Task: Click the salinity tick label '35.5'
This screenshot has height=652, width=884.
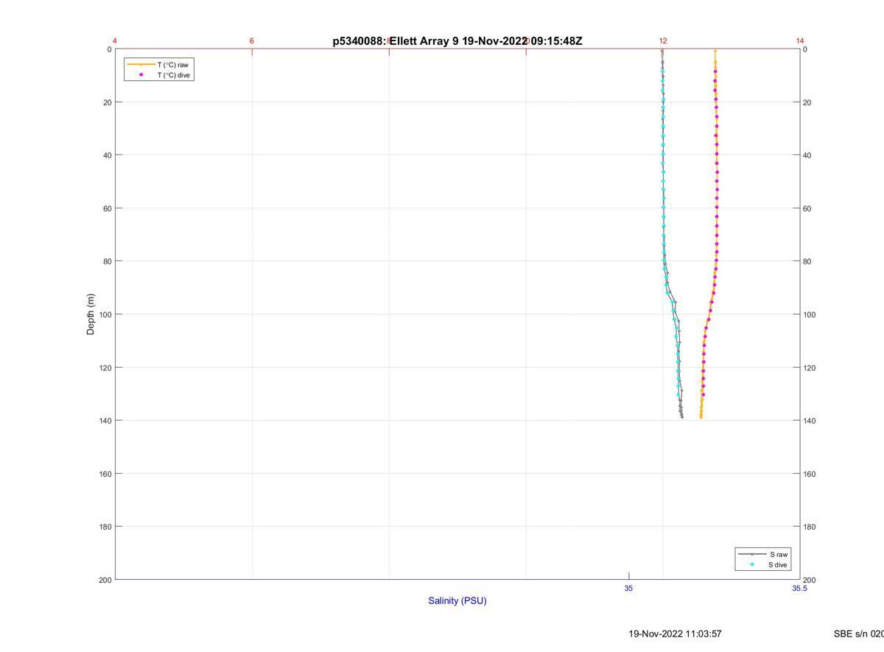Action: click(x=799, y=588)
